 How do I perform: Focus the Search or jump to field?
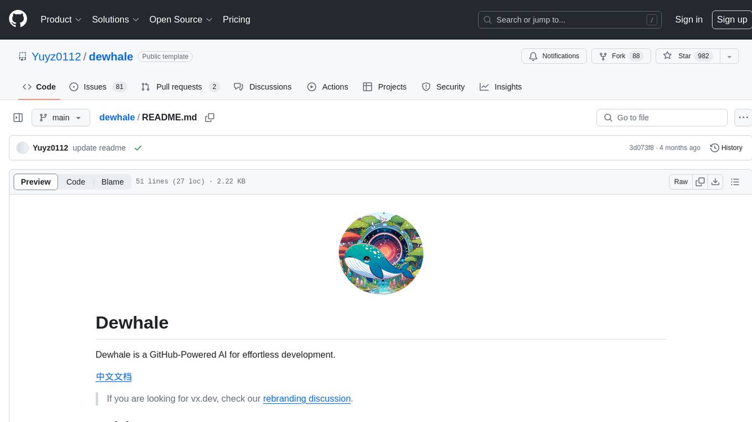coord(571,20)
